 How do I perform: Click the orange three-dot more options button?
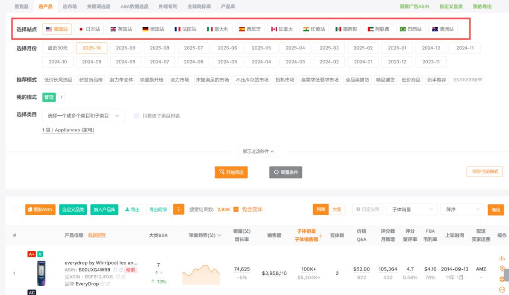(178, 209)
